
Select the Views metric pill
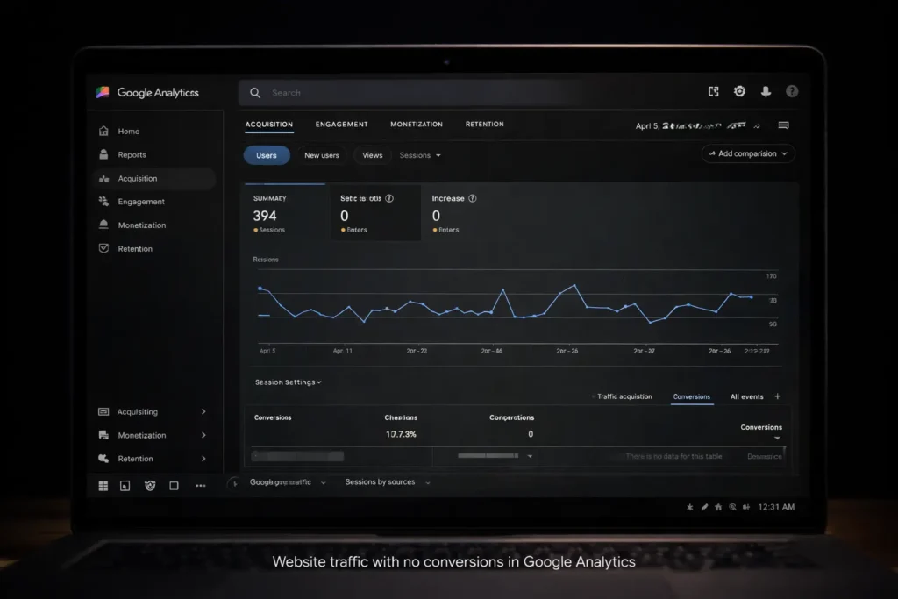click(373, 155)
